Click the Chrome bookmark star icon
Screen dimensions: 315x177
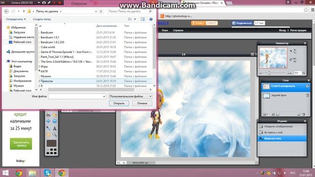[x=306, y=10]
